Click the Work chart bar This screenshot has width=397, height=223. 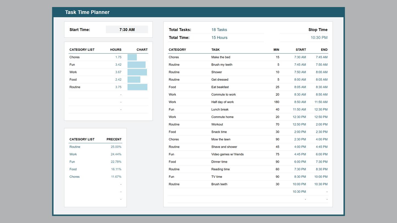[x=137, y=72]
